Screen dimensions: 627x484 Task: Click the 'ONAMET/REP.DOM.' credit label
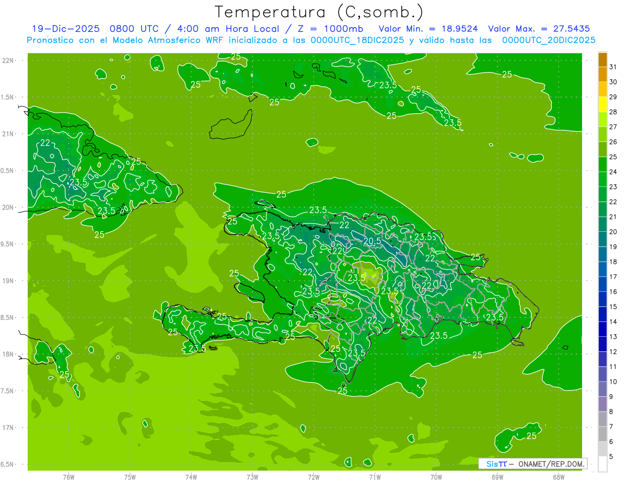tap(551, 464)
